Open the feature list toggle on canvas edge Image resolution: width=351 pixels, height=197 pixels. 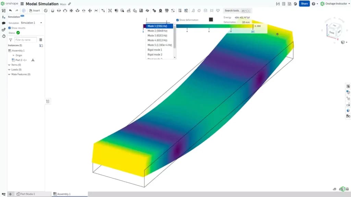pyautogui.click(x=48, y=101)
